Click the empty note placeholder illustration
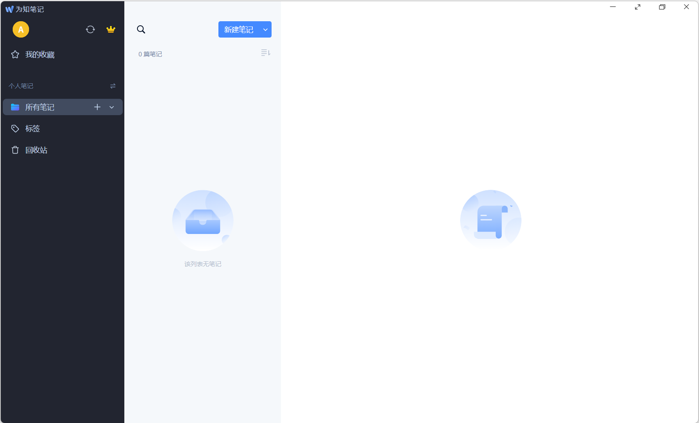Viewport: 699px width, 423px height. click(x=490, y=219)
